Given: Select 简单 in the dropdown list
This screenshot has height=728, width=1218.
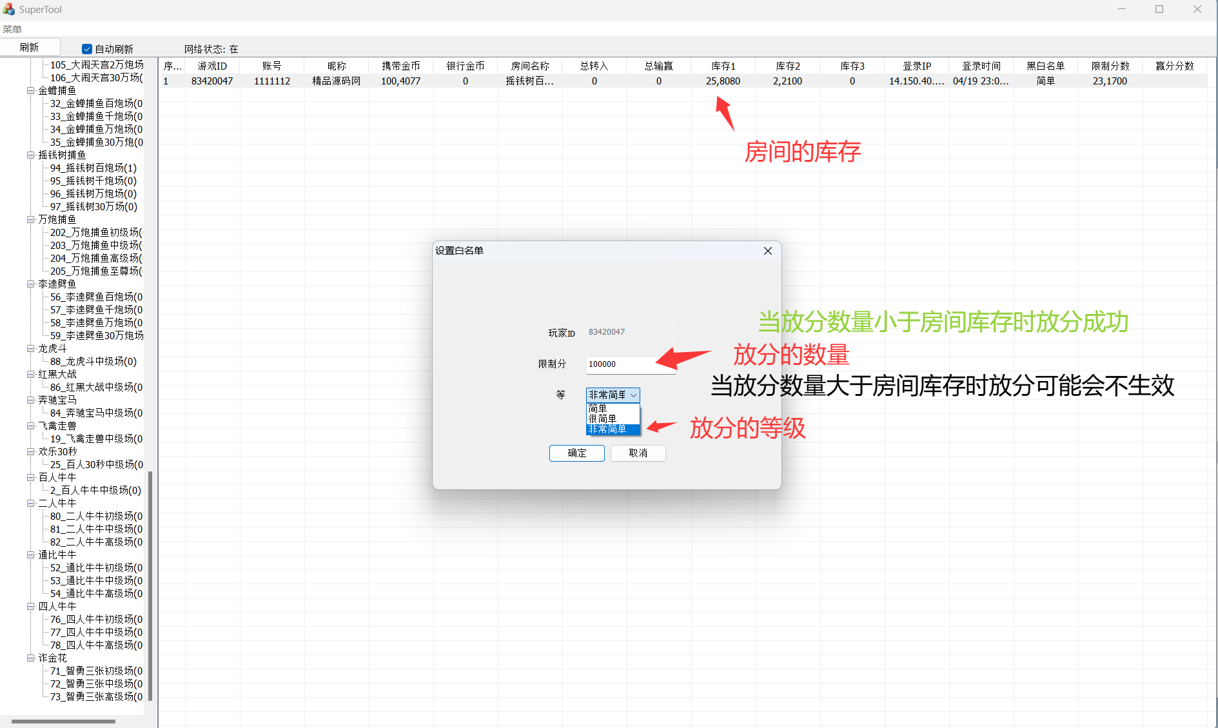Looking at the screenshot, I should tap(598, 408).
